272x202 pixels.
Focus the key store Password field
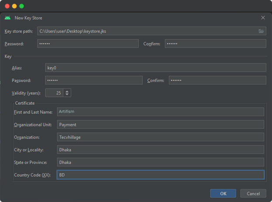click(88, 44)
